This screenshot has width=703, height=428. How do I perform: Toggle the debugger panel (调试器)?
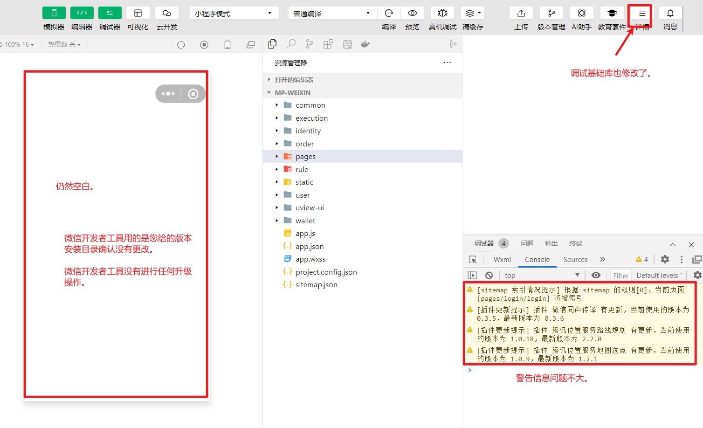(x=110, y=13)
